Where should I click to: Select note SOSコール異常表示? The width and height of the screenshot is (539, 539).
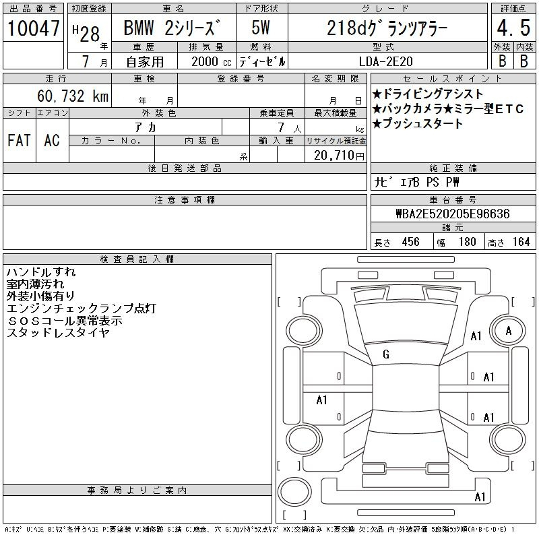coord(65,321)
